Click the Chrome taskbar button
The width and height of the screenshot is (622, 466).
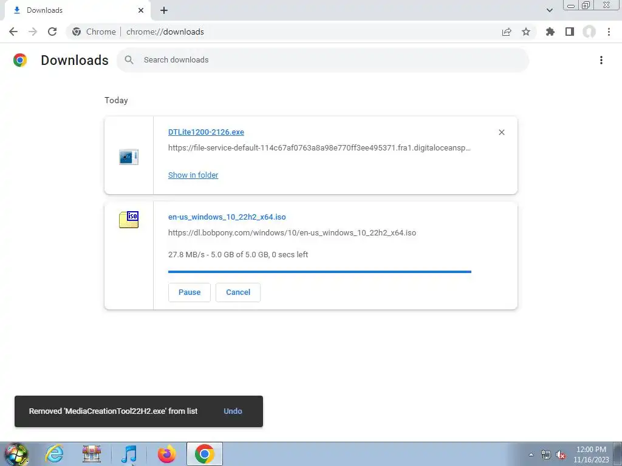(204, 454)
